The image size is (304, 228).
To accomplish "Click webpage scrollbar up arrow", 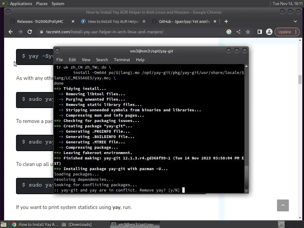I will coord(300,40).
